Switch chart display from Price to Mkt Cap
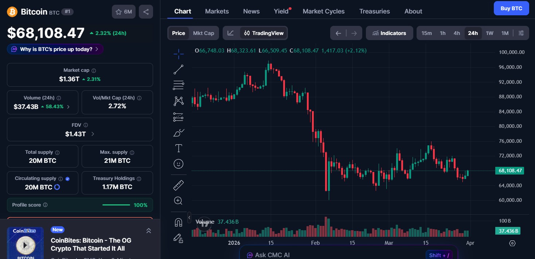The image size is (535, 259). pyautogui.click(x=203, y=33)
